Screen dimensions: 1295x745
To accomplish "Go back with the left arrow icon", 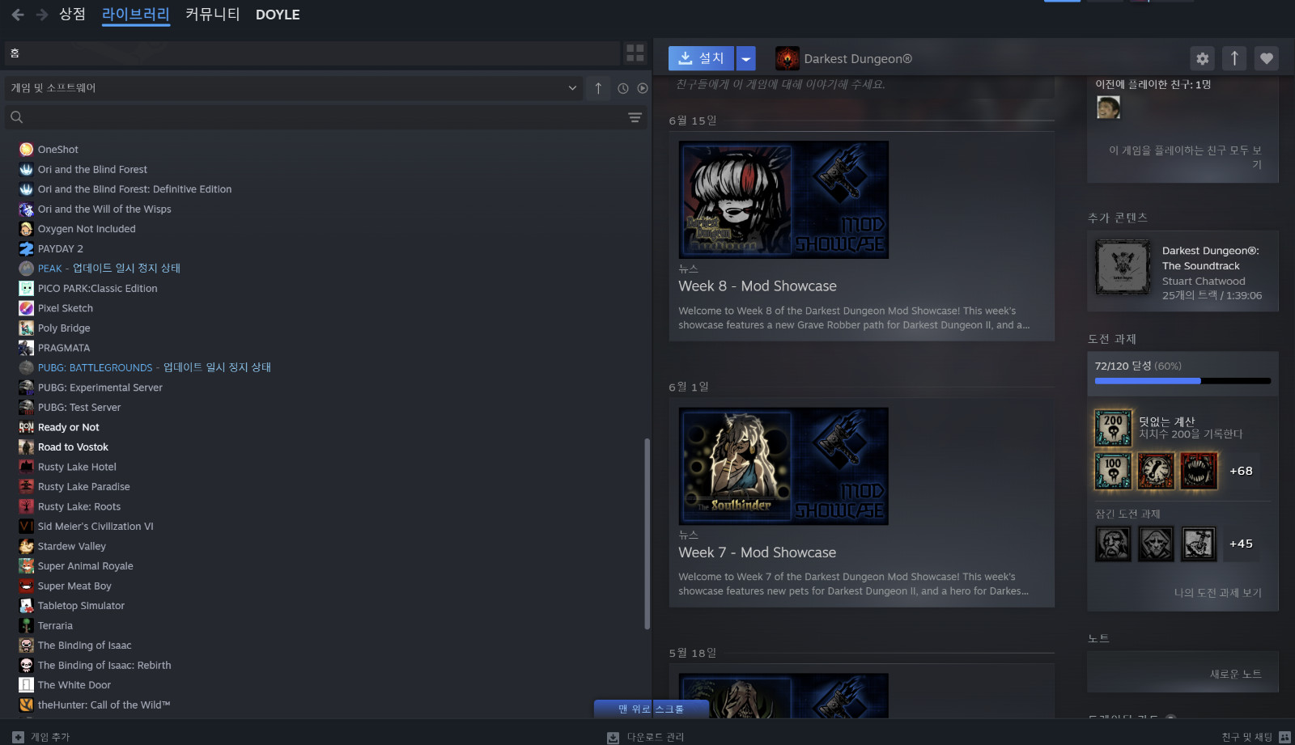I will (x=18, y=15).
